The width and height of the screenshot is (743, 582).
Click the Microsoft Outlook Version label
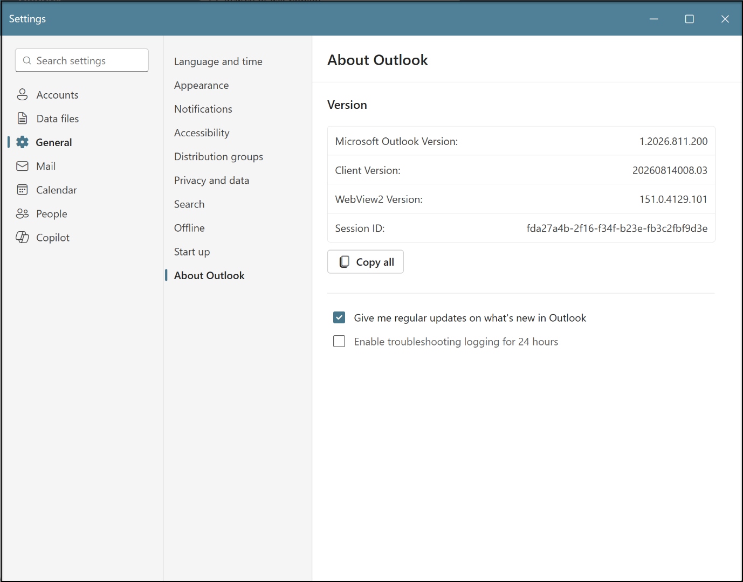(x=396, y=141)
